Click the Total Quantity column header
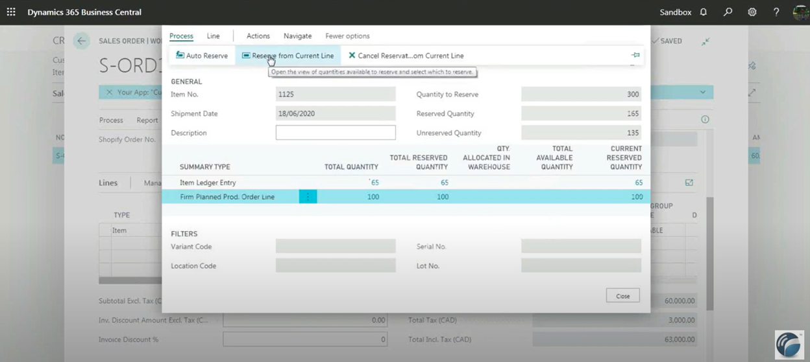The image size is (810, 362). pyautogui.click(x=351, y=167)
